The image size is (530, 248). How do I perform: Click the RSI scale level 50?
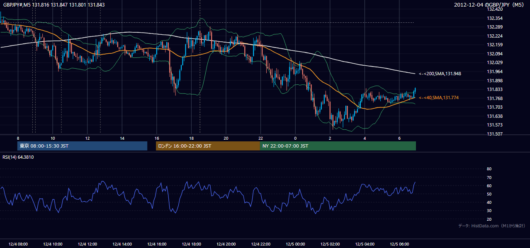pos(489,194)
